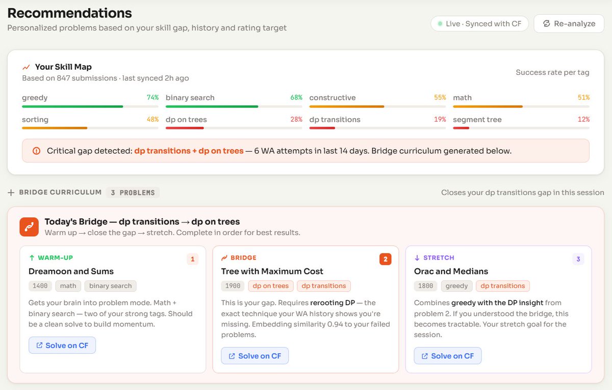Click the highlighted dp transitions + dp on trees text
The height and width of the screenshot is (390, 612).
189,151
